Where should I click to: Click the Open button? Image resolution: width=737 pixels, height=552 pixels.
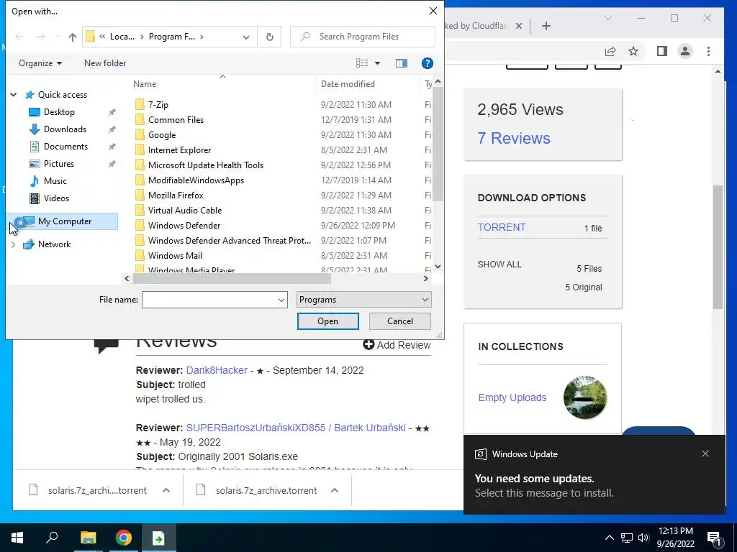(327, 321)
